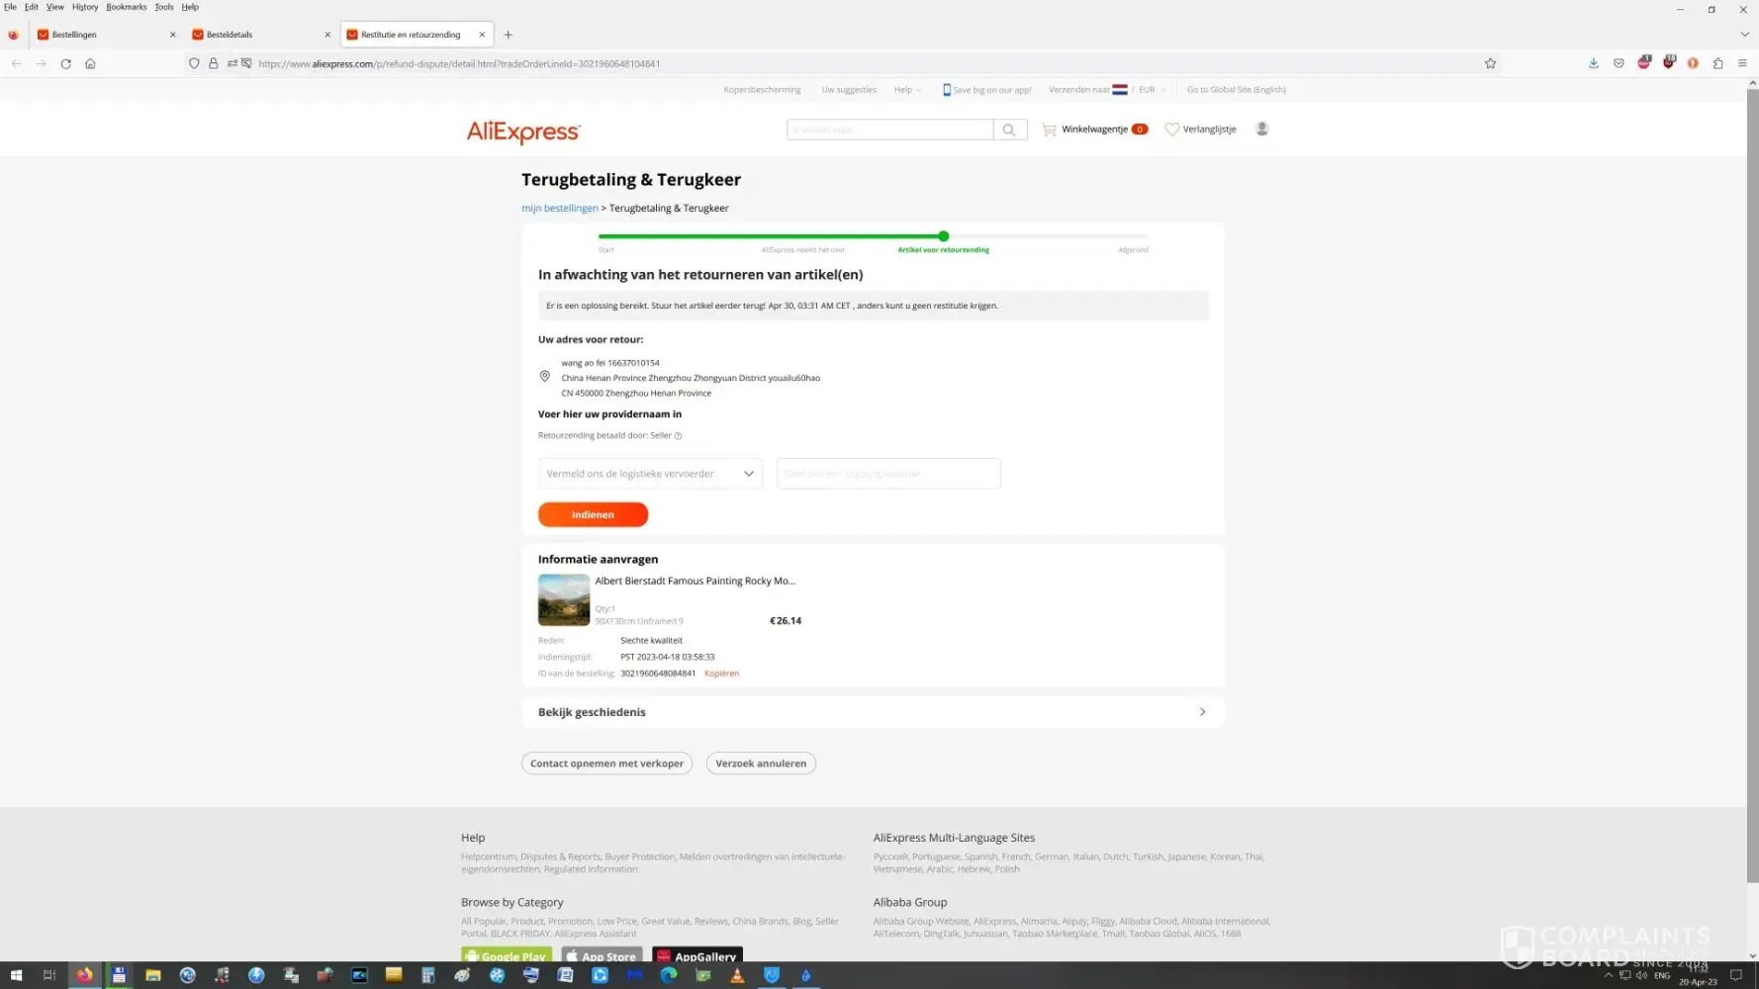This screenshot has height=989, width=1759.
Task: Reload the page with the refresh icon
Action: tap(65, 63)
